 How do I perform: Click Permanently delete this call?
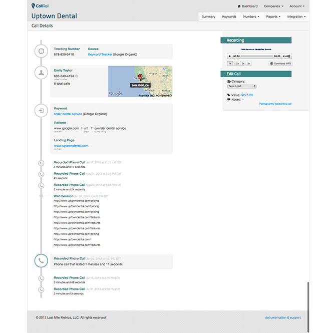[275, 104]
